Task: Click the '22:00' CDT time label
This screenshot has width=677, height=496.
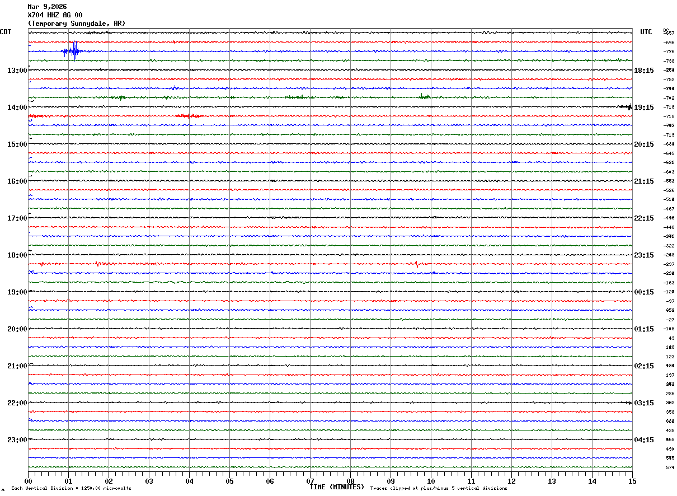Action: (x=17, y=403)
